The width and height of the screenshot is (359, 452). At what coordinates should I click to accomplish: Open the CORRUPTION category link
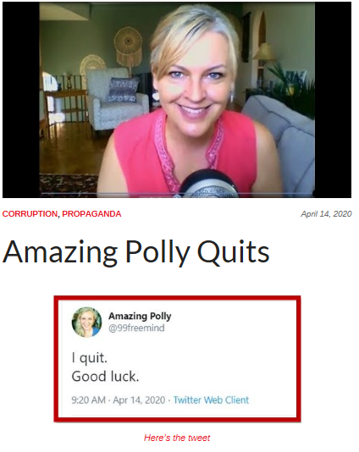[30, 214]
